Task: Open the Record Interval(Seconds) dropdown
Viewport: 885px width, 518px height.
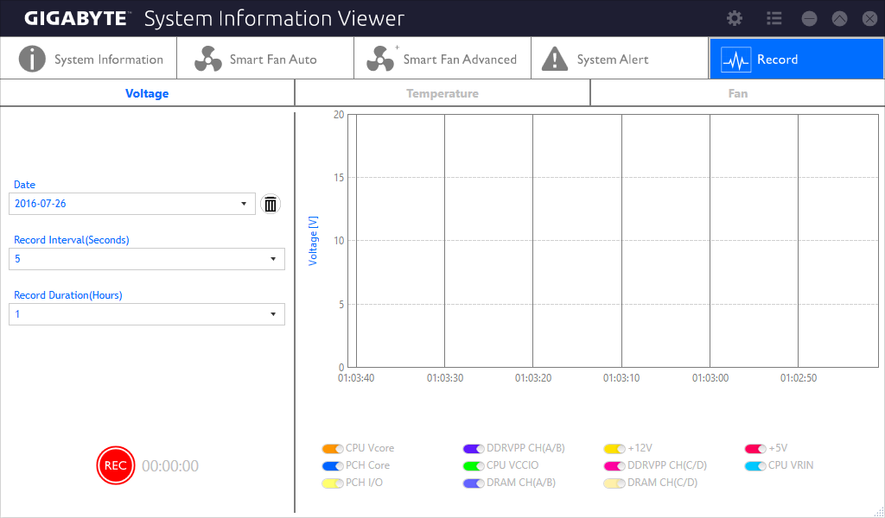Action: click(147, 259)
